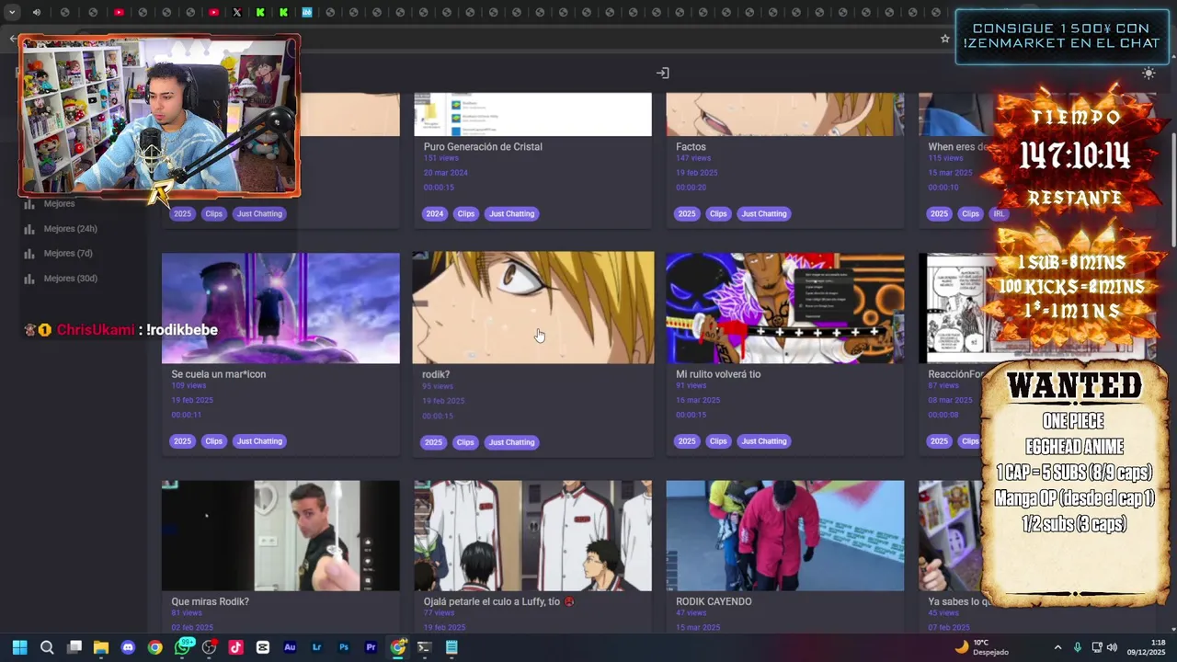Select the Mejores sidebar item
This screenshot has width=1177, height=662.
tap(59, 203)
